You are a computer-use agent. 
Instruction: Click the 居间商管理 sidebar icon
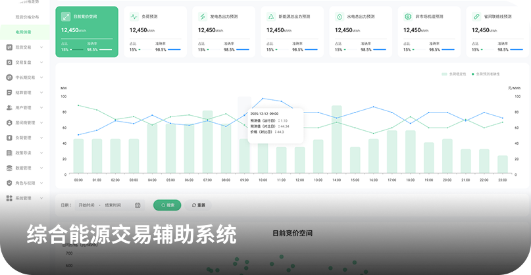tap(9, 122)
